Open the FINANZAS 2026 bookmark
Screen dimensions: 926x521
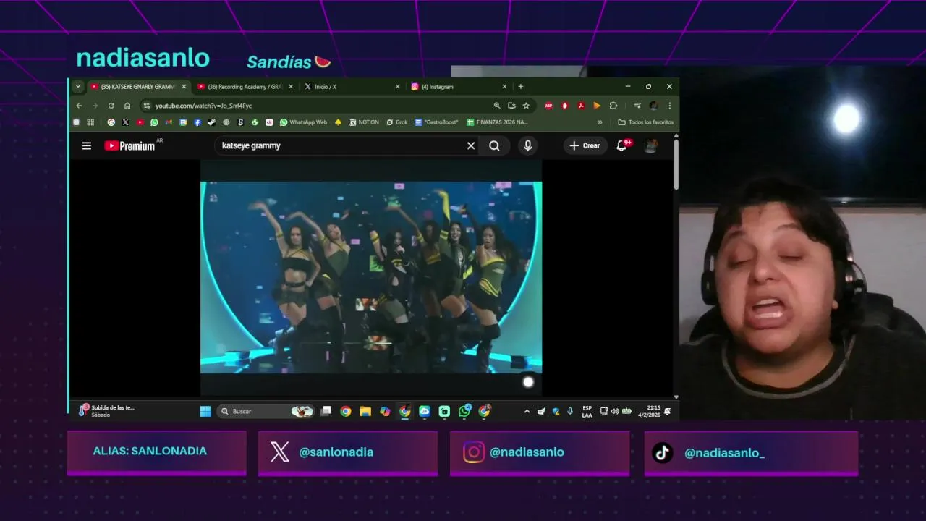click(x=497, y=122)
